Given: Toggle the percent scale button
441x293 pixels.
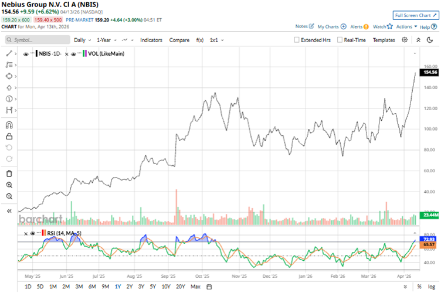Looking at the screenshot, I should coord(419,287).
